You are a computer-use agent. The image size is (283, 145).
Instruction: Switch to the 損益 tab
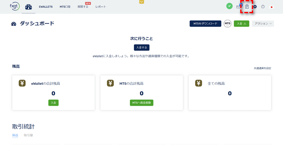15,135
